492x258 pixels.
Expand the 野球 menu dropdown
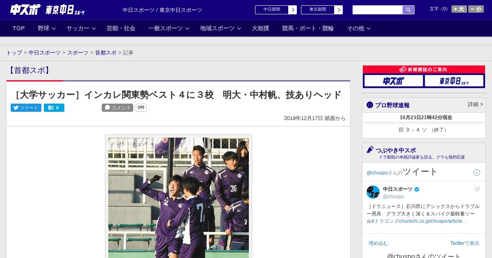coord(46,28)
